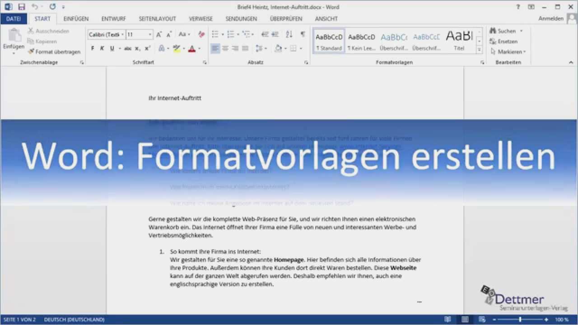
Task: Click the bullet list icon
Action: [x=215, y=35]
